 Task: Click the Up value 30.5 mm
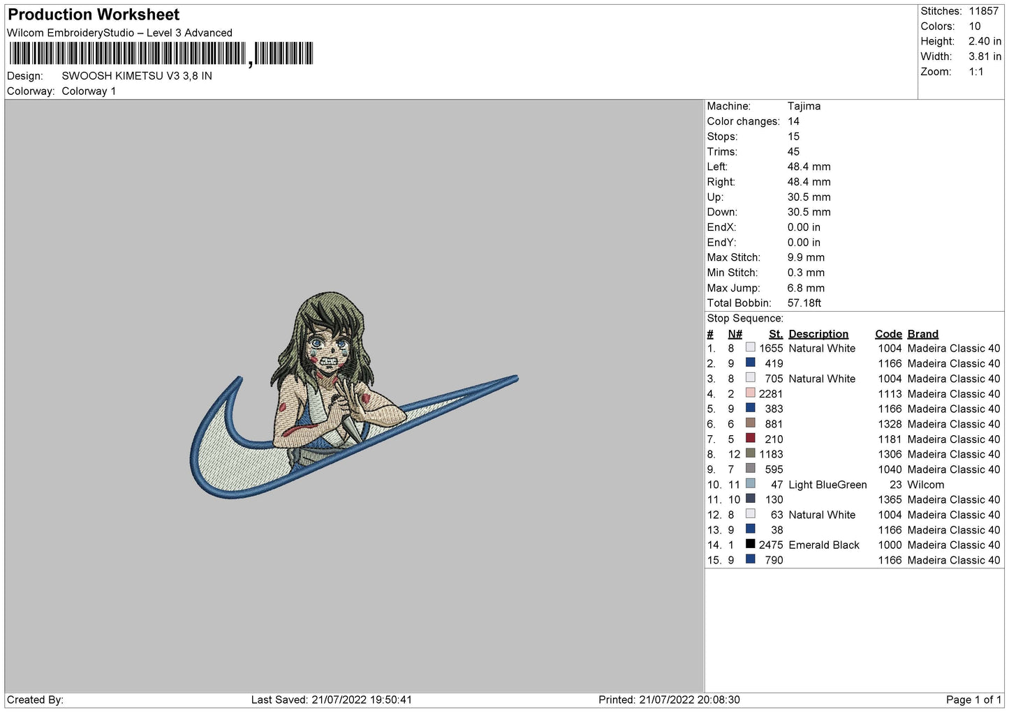coord(809,197)
